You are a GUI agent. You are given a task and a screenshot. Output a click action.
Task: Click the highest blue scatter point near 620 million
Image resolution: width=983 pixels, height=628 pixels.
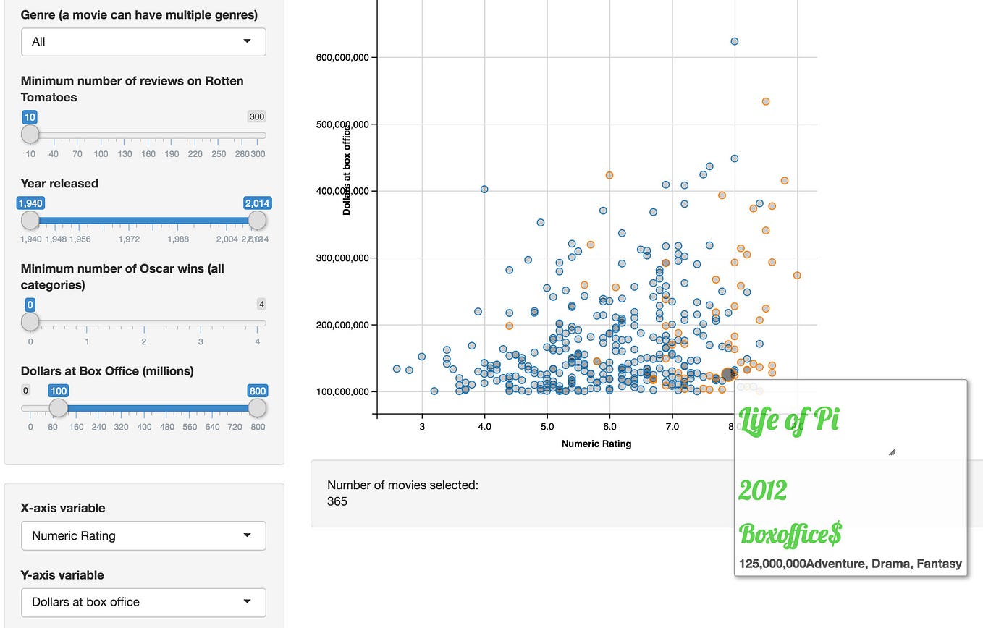click(x=734, y=41)
